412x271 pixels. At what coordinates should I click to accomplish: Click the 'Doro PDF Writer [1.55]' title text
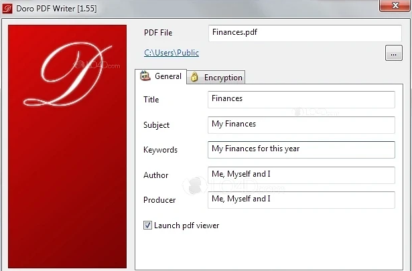click(x=56, y=9)
